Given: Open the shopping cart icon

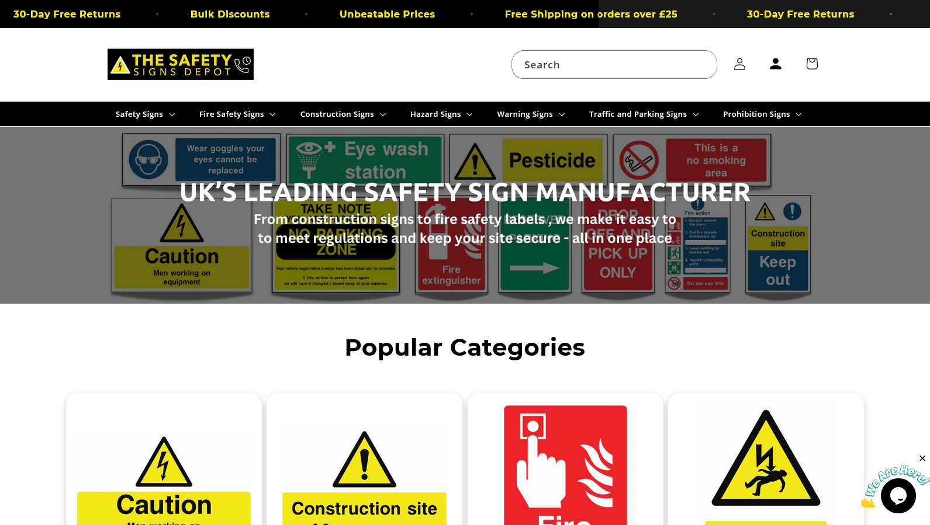Looking at the screenshot, I should tap(812, 64).
